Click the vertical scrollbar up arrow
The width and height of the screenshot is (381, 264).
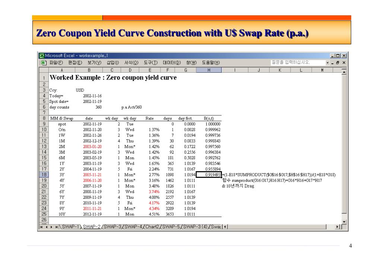344,72
